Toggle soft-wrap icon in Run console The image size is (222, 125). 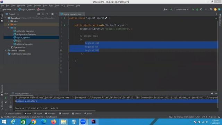pos(11,107)
